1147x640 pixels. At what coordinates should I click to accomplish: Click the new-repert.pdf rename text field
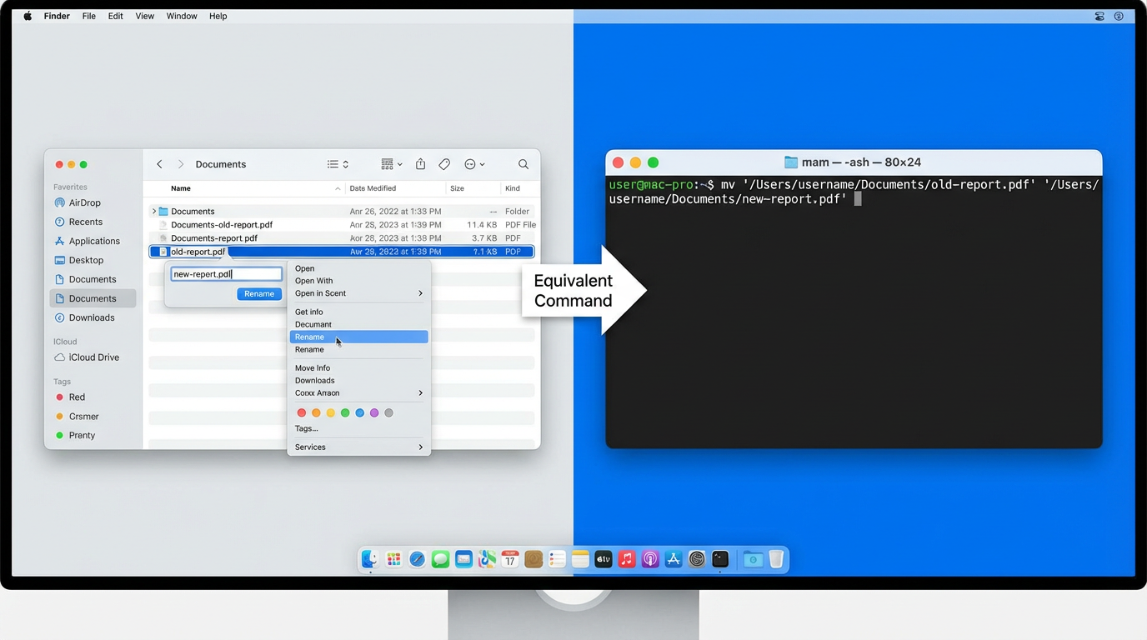[x=225, y=273]
